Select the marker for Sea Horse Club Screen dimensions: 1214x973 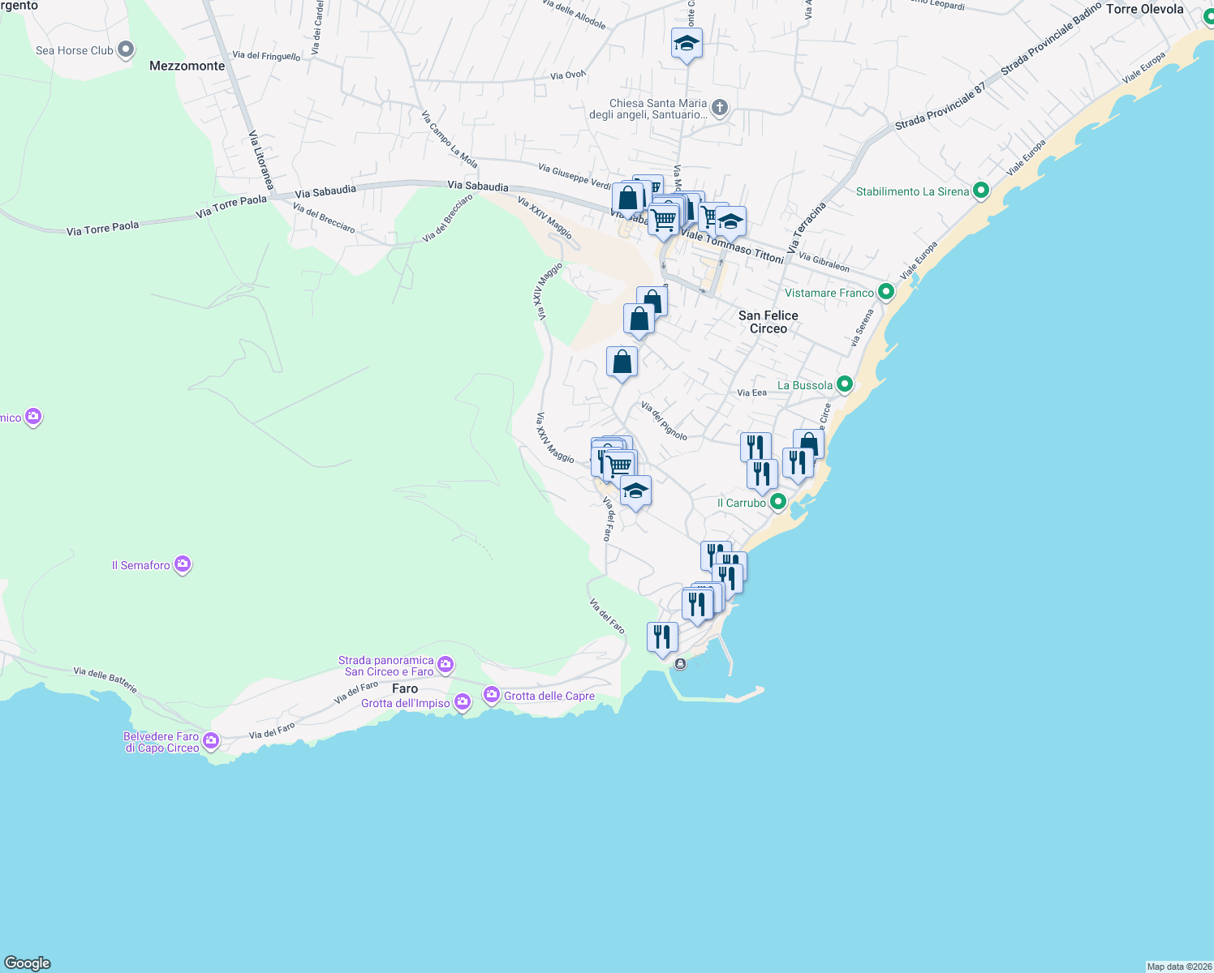(125, 49)
